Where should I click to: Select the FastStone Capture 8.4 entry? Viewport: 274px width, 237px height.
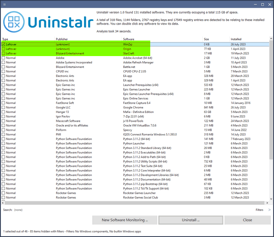[137, 103]
